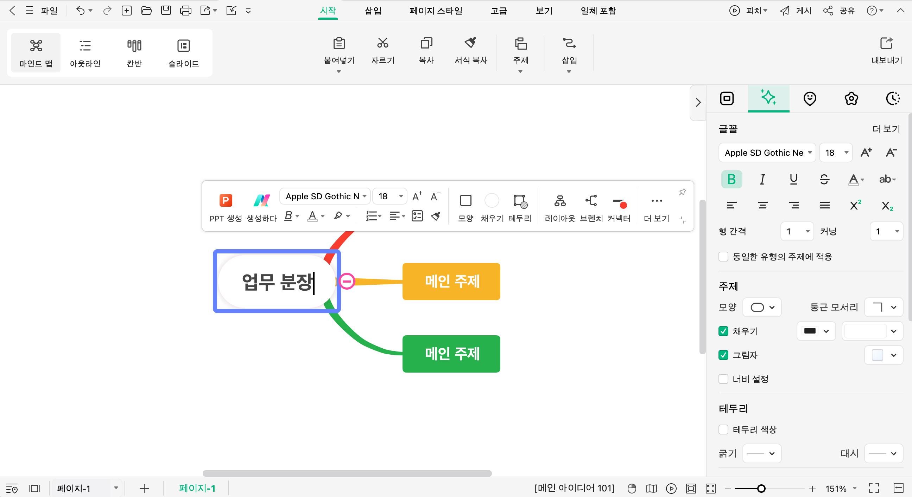Click the 게시 publish button

(796, 11)
